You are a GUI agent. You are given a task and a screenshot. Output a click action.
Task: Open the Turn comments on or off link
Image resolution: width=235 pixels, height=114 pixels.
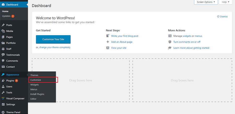187,42
